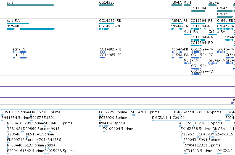Select the scrt gene span bar

pyautogui.click(x=31, y=5)
